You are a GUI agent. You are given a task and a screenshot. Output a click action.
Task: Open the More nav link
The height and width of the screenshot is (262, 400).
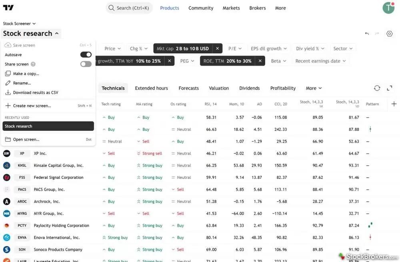280,8
